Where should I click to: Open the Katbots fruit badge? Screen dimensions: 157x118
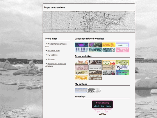click(109, 62)
